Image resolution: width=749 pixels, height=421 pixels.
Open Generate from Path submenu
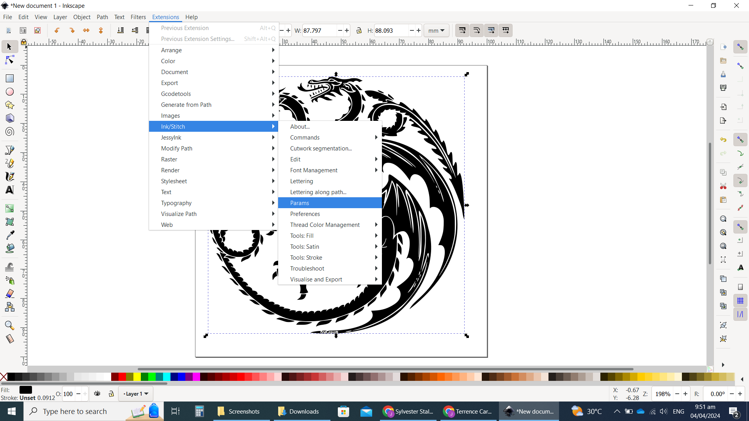pos(213,105)
